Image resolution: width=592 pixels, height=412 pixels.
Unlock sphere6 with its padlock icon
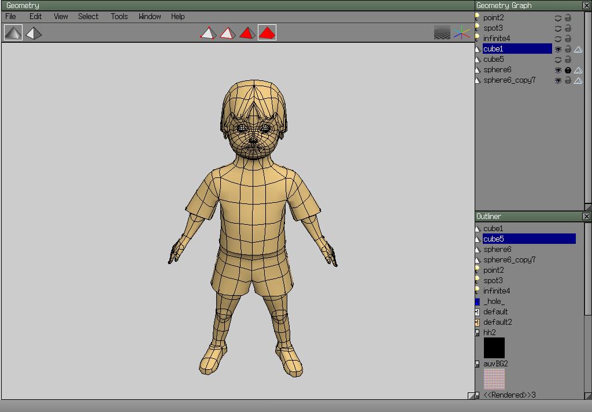[x=568, y=70]
